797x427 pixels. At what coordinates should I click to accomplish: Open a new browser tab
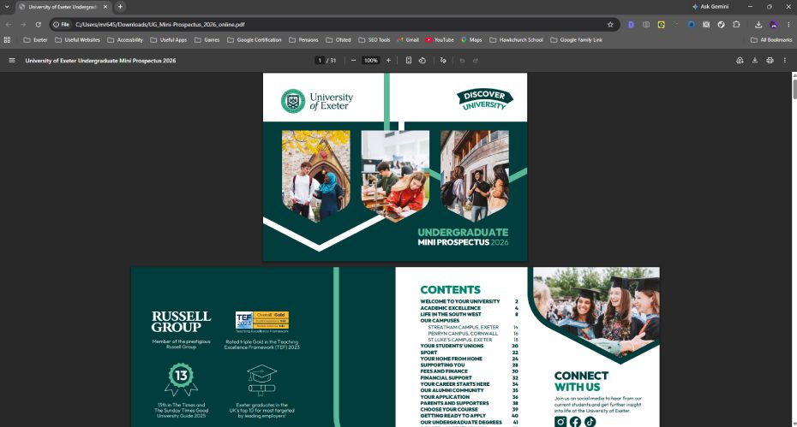(120, 7)
